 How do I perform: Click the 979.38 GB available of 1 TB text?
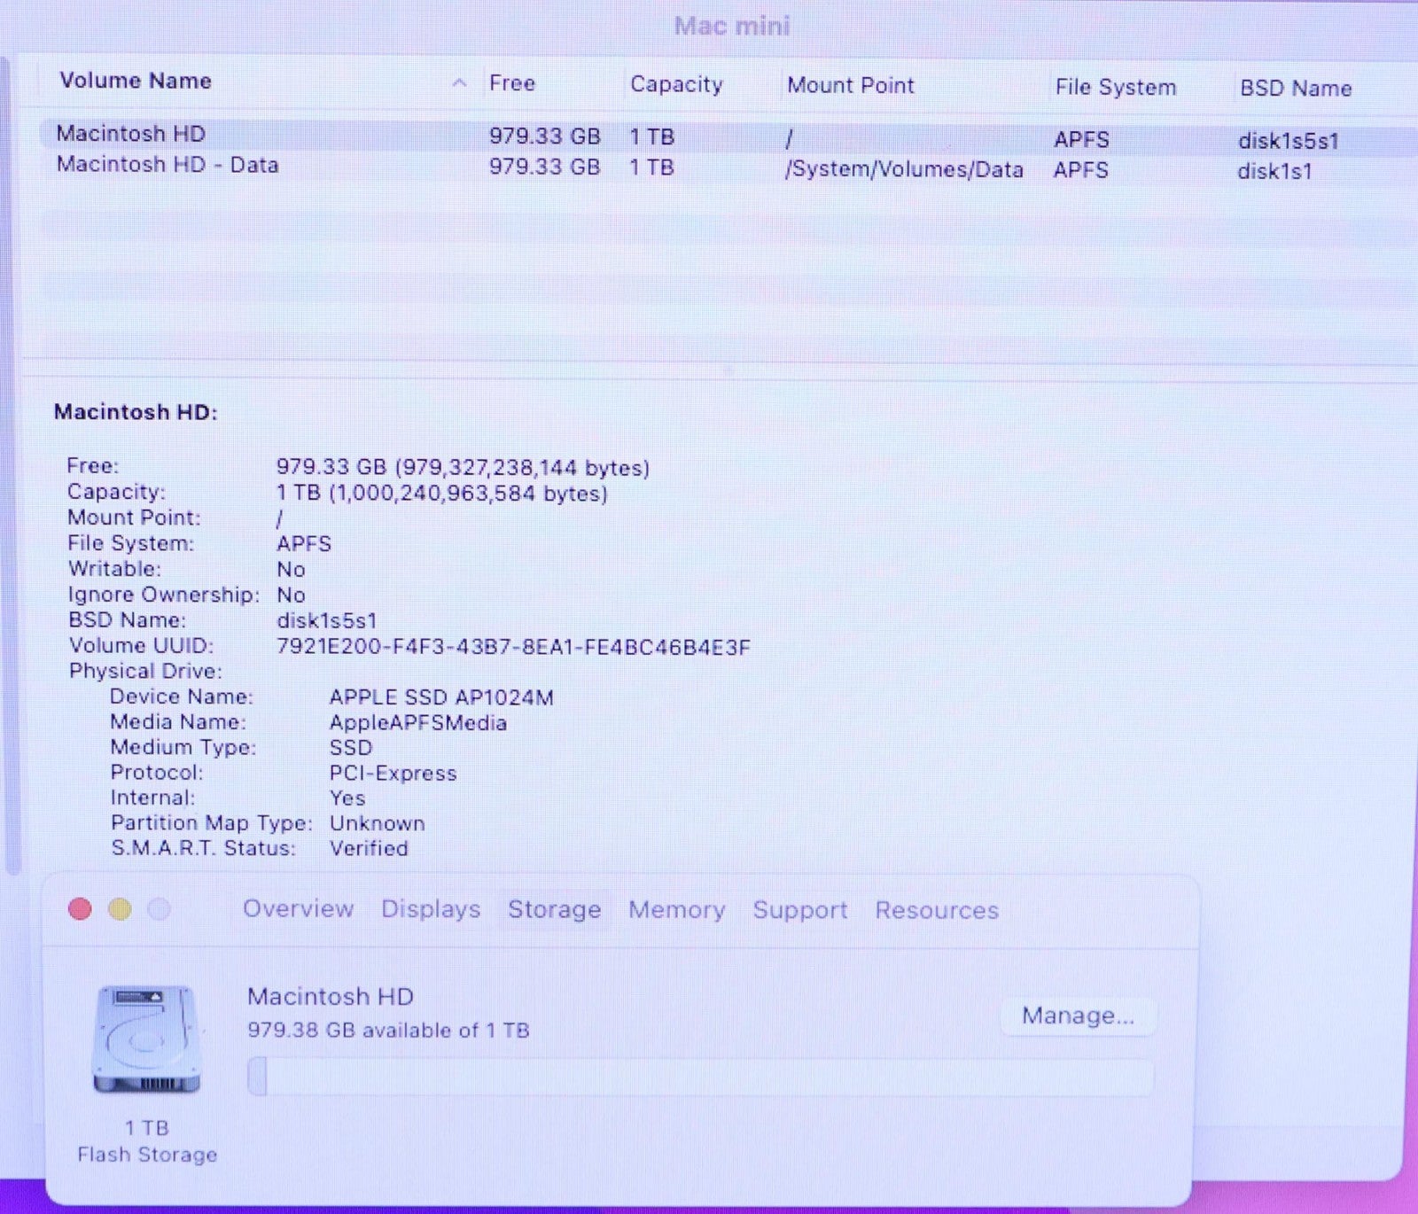pyautogui.click(x=388, y=1031)
